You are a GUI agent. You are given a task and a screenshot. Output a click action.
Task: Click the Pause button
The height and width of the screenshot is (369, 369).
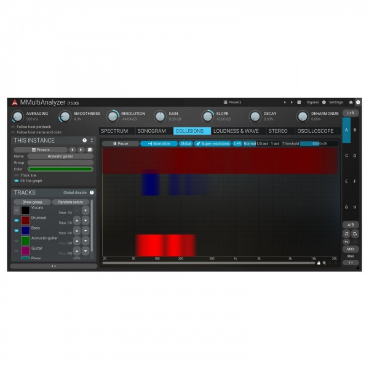click(121, 143)
